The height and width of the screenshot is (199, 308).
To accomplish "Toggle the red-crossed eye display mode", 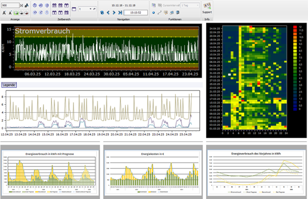I will click(x=27, y=13).
